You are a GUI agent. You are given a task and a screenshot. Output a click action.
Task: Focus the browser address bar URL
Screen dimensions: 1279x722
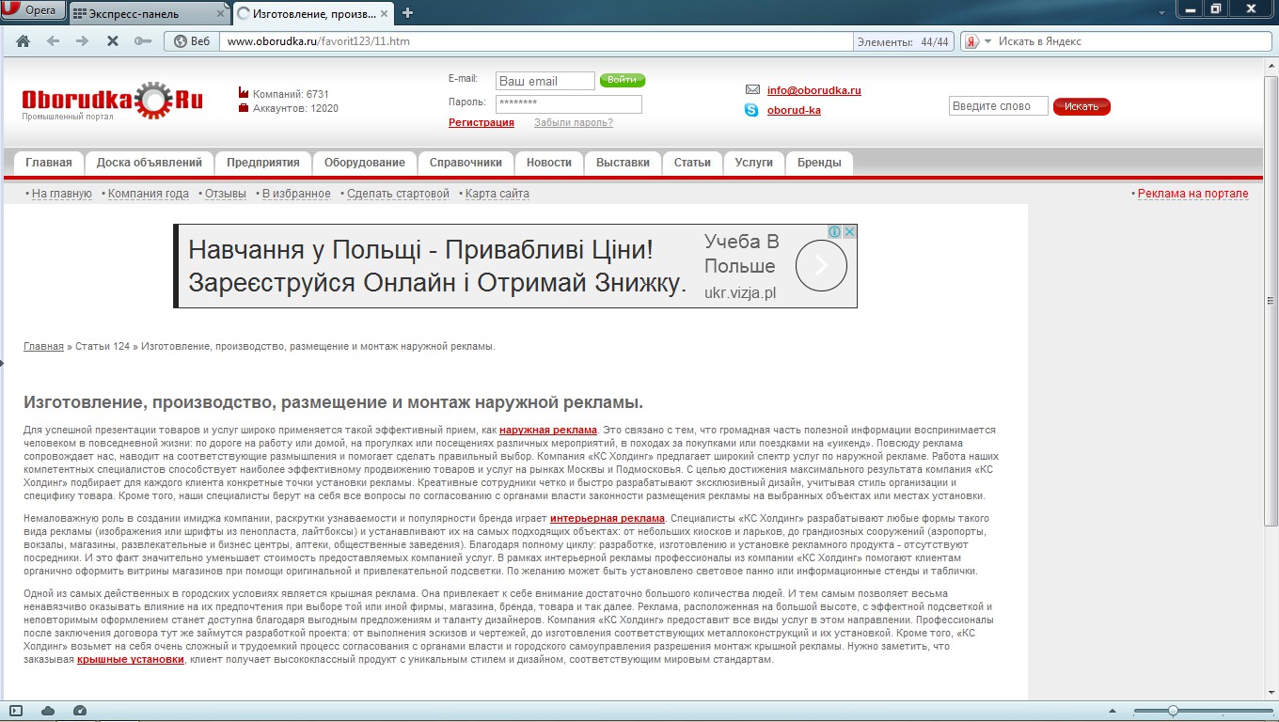(538, 41)
